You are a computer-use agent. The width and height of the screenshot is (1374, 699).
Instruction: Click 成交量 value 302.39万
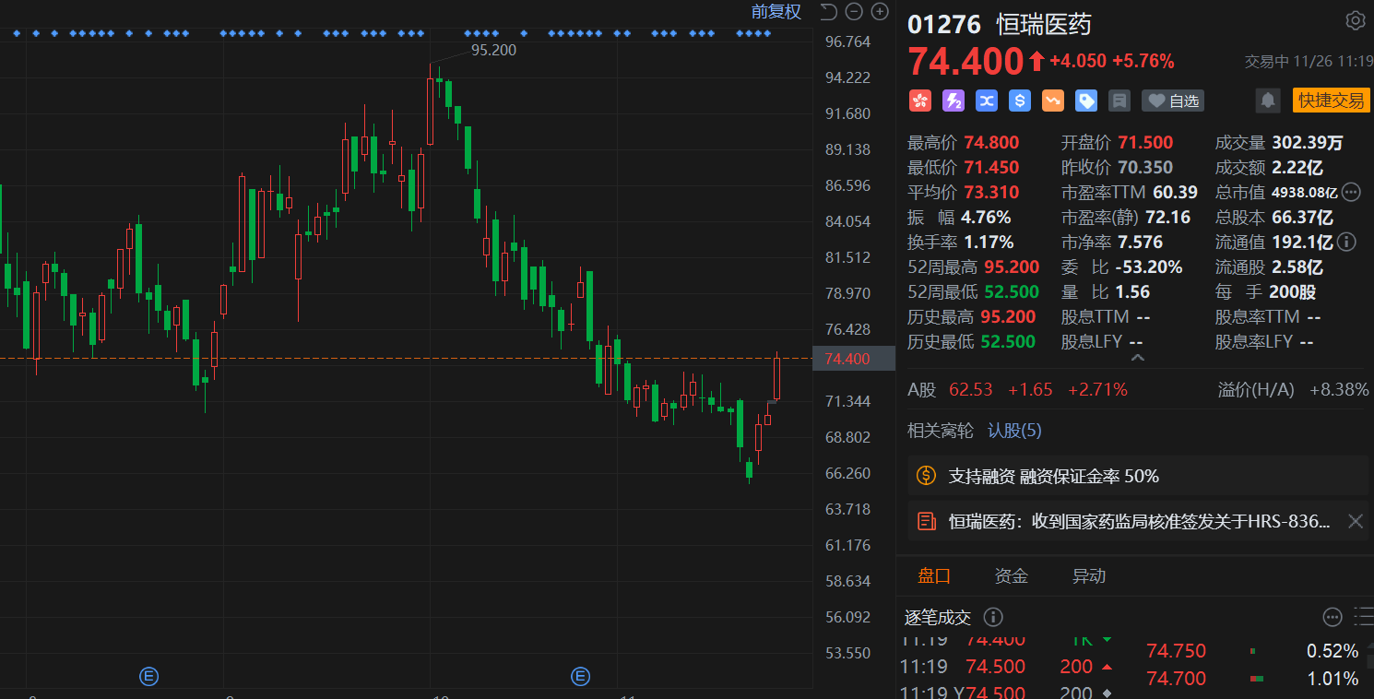[1308, 143]
